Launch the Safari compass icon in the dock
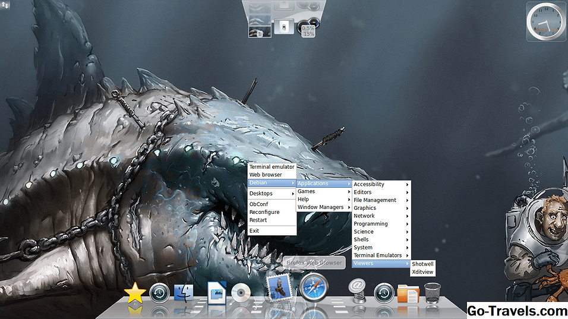 (x=314, y=288)
